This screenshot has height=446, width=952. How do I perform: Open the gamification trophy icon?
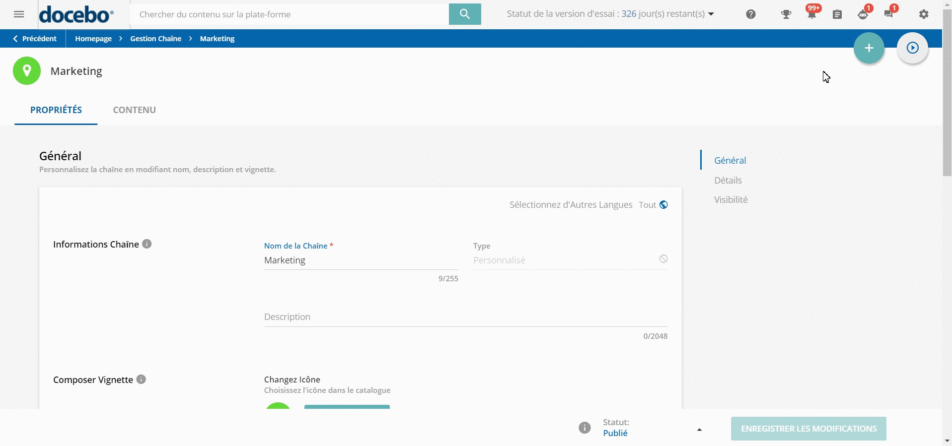(786, 14)
